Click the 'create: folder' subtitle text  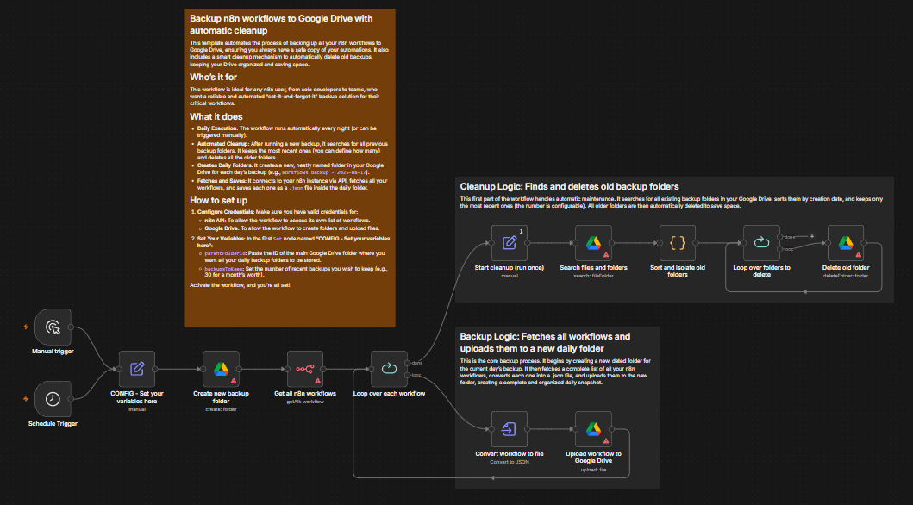point(221,409)
